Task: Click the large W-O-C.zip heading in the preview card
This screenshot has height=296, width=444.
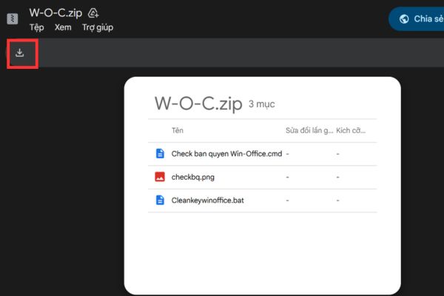Action: click(x=198, y=104)
